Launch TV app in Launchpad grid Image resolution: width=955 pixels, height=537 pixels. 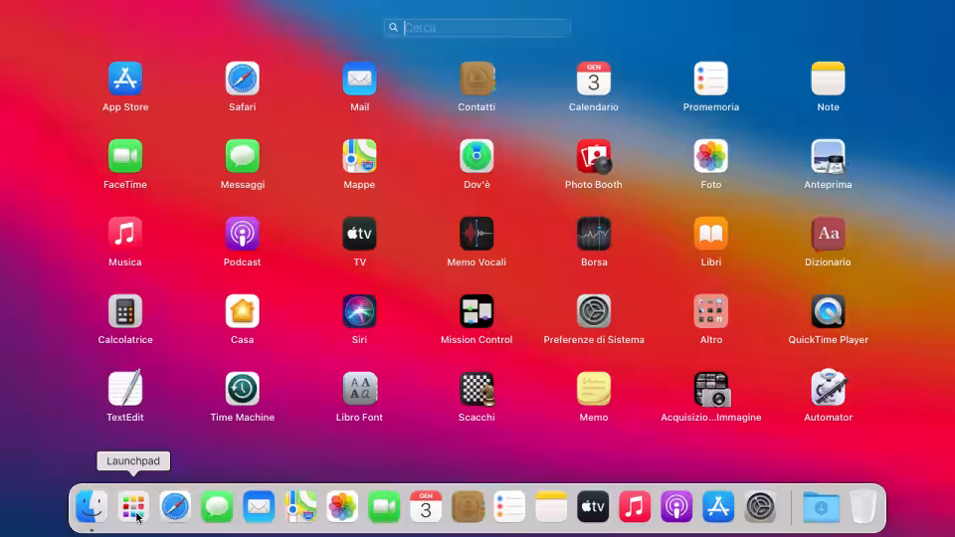click(x=359, y=233)
